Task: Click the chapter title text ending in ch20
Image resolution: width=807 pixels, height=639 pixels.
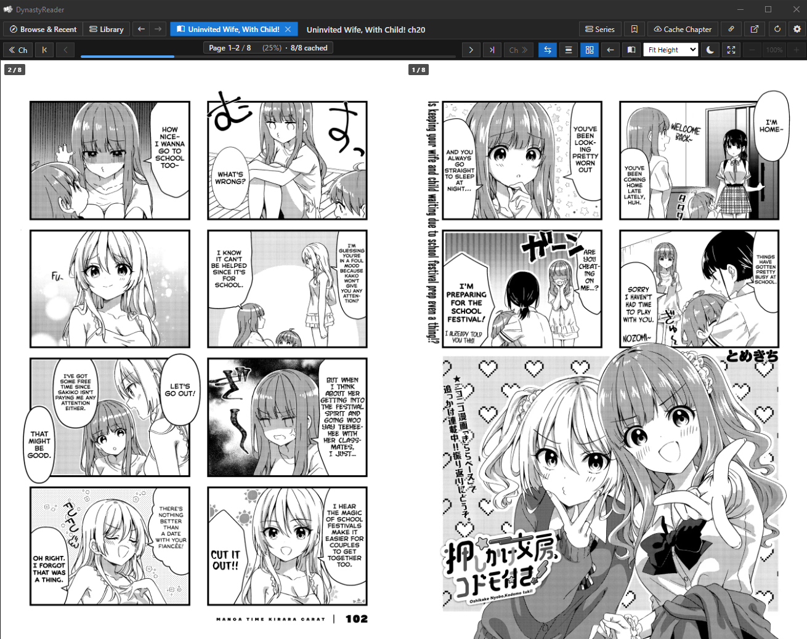Action: (366, 30)
